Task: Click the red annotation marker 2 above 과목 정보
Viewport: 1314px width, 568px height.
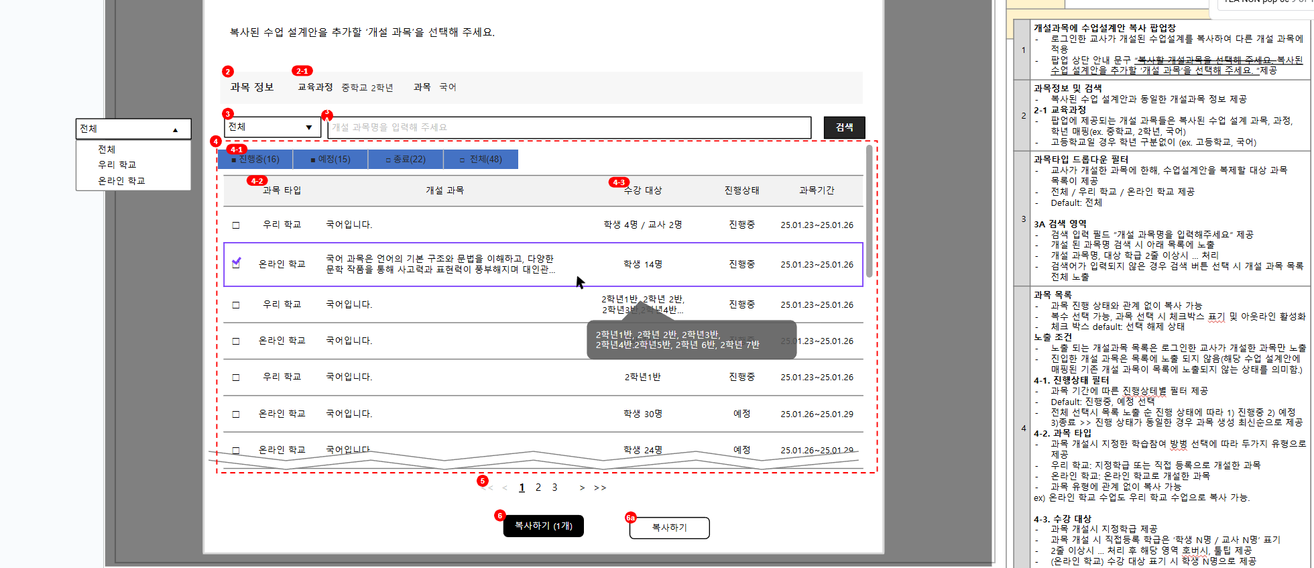Action: pyautogui.click(x=228, y=72)
